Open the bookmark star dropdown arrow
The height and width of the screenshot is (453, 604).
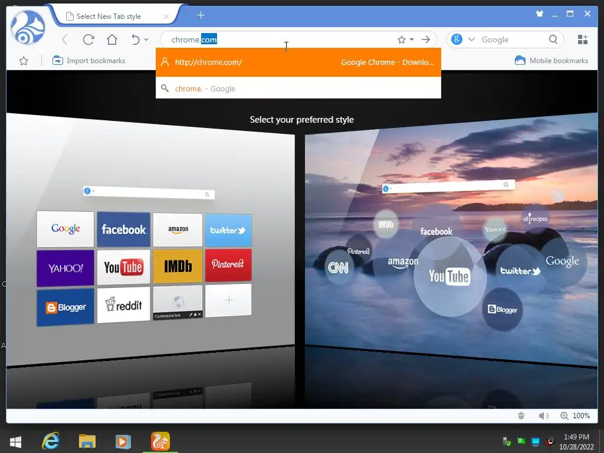point(412,40)
